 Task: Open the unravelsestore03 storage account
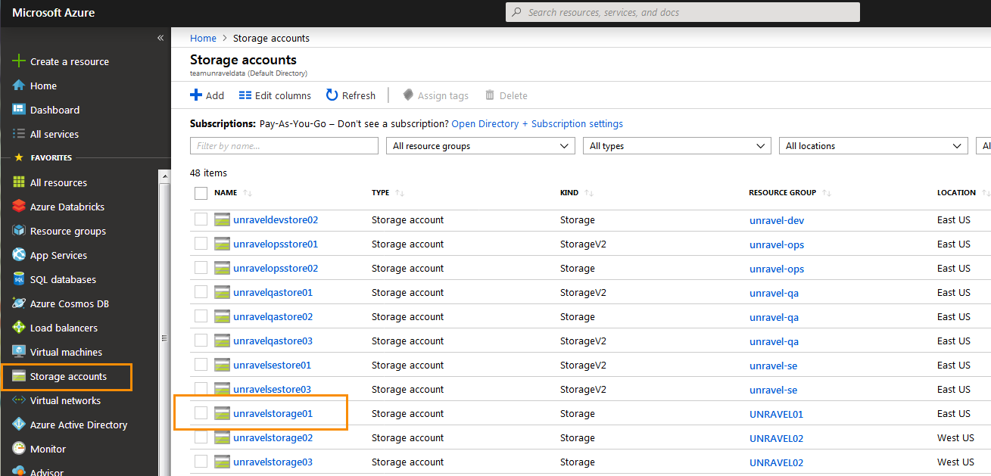pyautogui.click(x=272, y=390)
